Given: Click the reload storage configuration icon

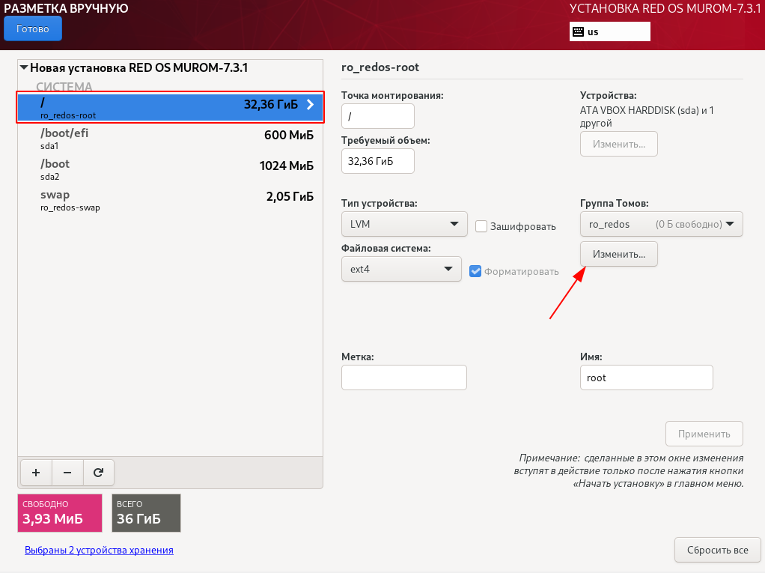Looking at the screenshot, I should click(99, 473).
